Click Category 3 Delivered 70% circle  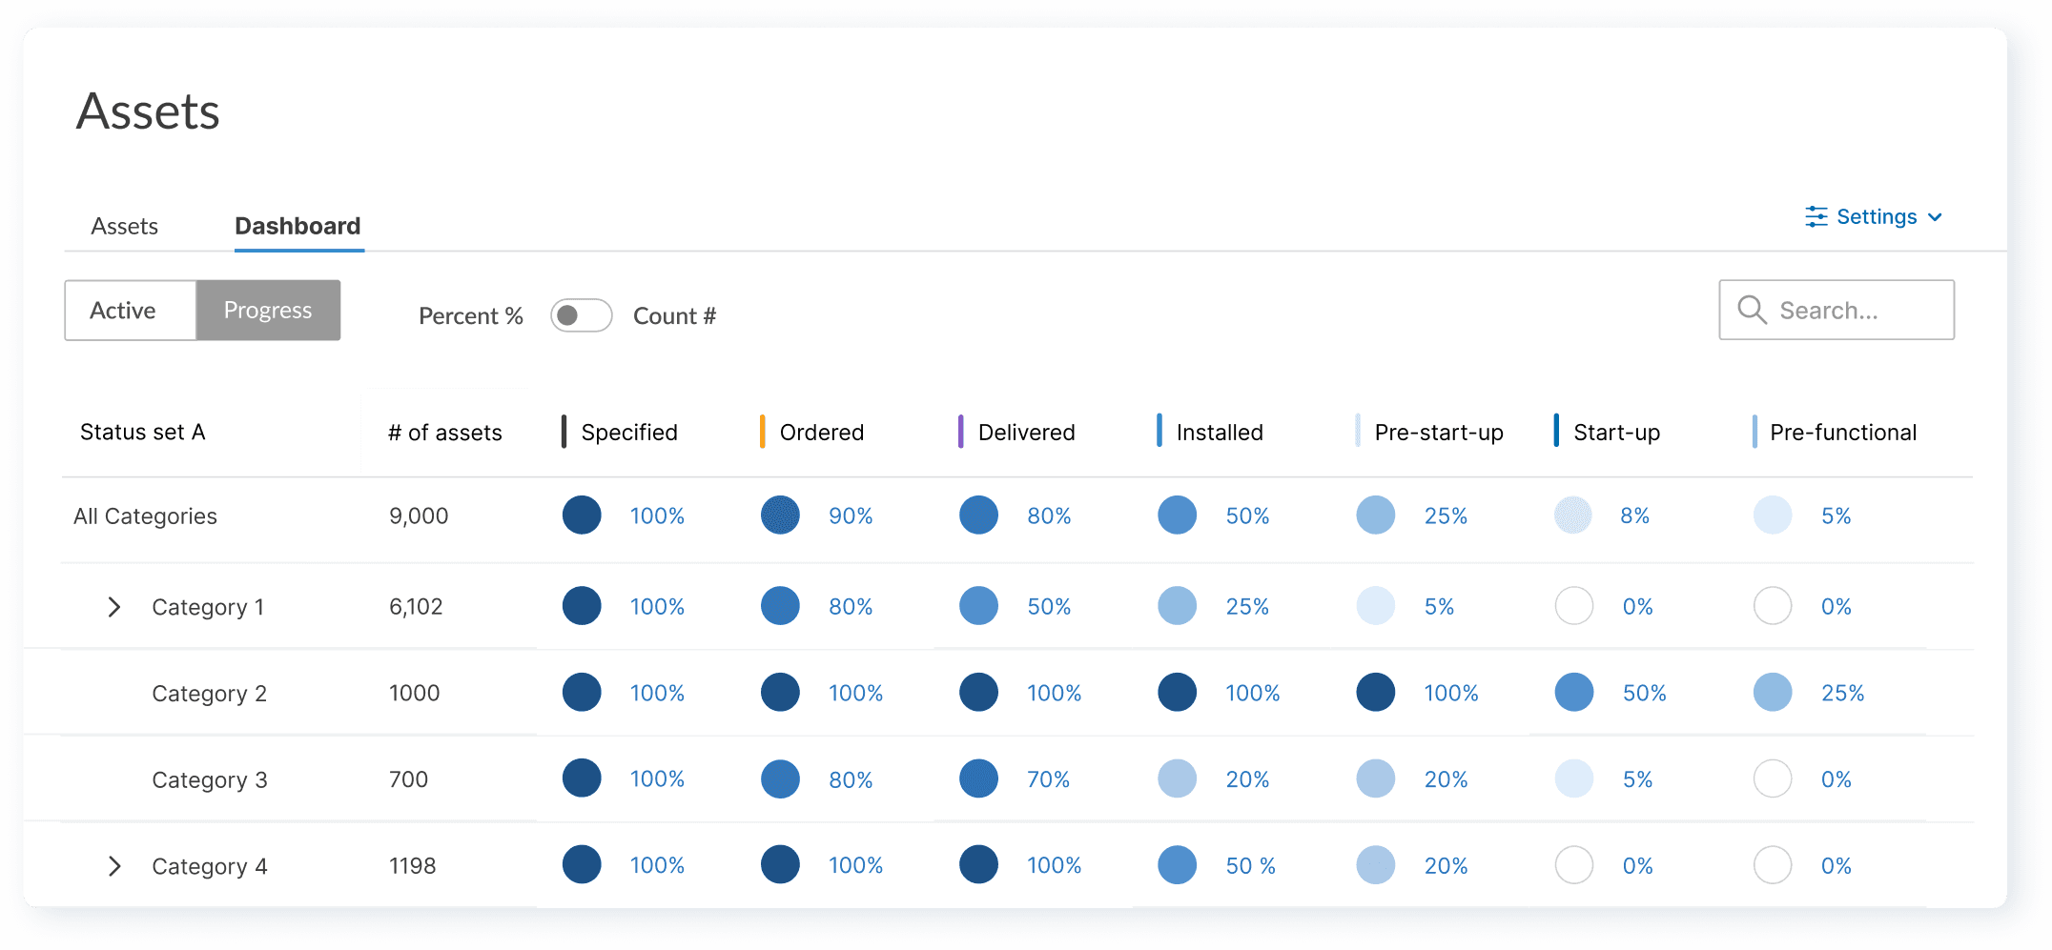tap(978, 779)
